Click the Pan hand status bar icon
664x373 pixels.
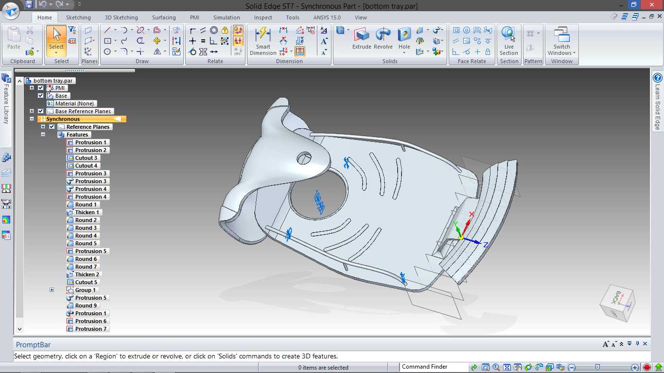click(x=518, y=368)
